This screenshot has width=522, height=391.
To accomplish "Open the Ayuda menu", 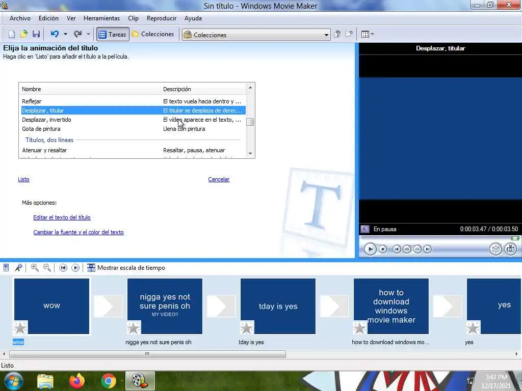I will (193, 18).
